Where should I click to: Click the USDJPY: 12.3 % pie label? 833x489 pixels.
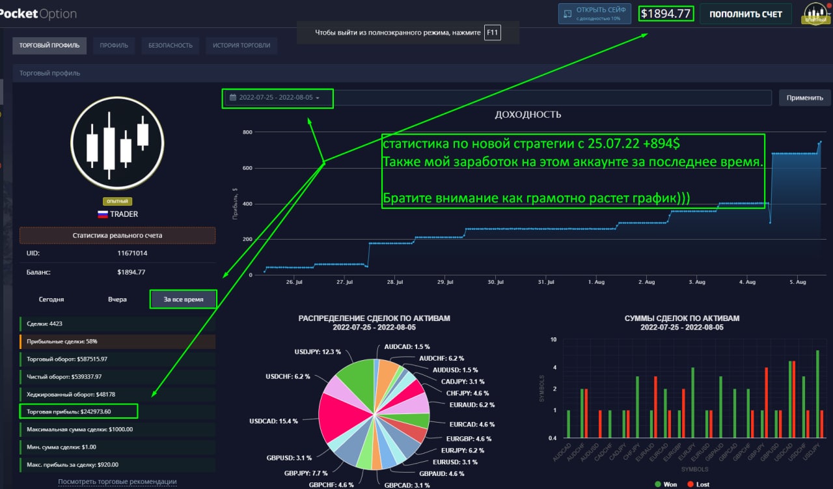click(318, 352)
